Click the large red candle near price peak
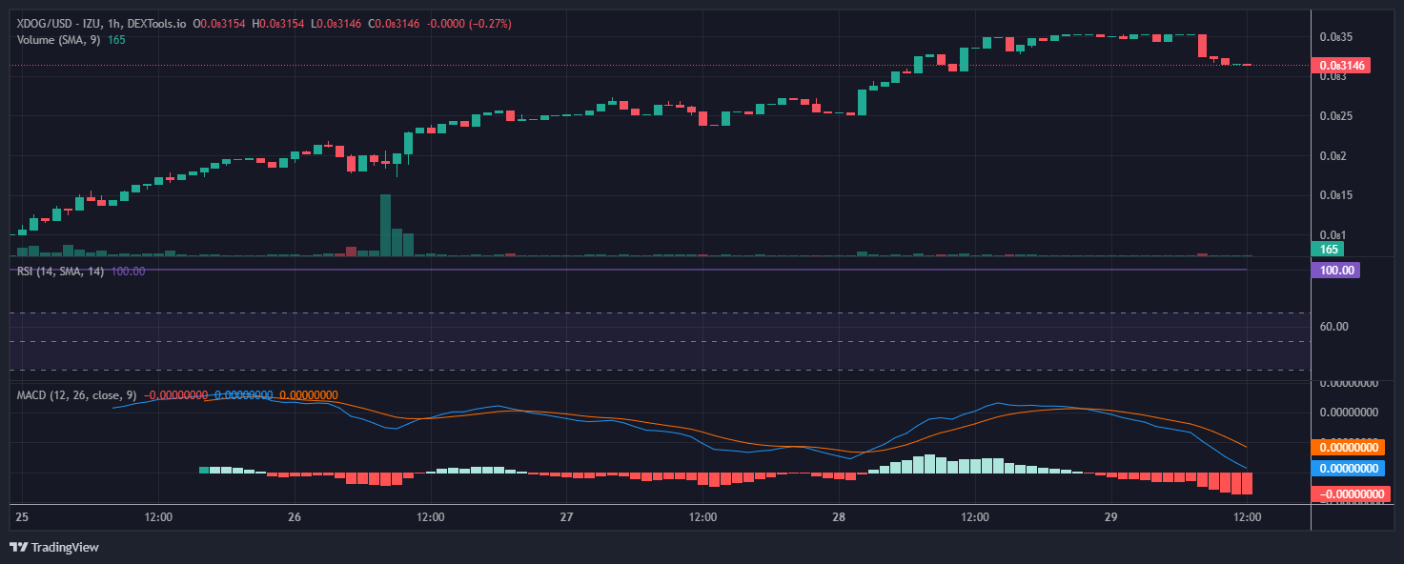Screen dimensions: 1404x564 point(1202,45)
